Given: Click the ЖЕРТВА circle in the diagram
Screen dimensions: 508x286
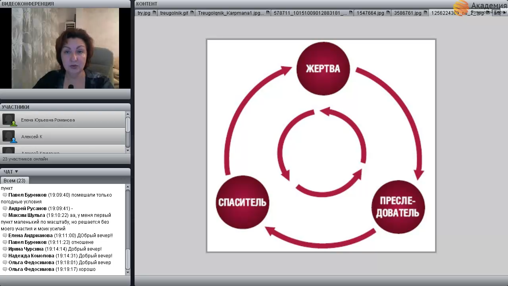Looking at the screenshot, I should pyautogui.click(x=323, y=68).
